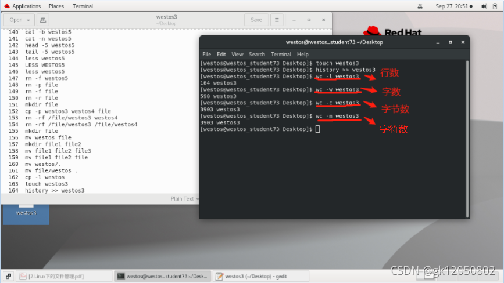The image size is (504, 283).
Task: Click the input method indicator 英
Action: tap(420, 6)
